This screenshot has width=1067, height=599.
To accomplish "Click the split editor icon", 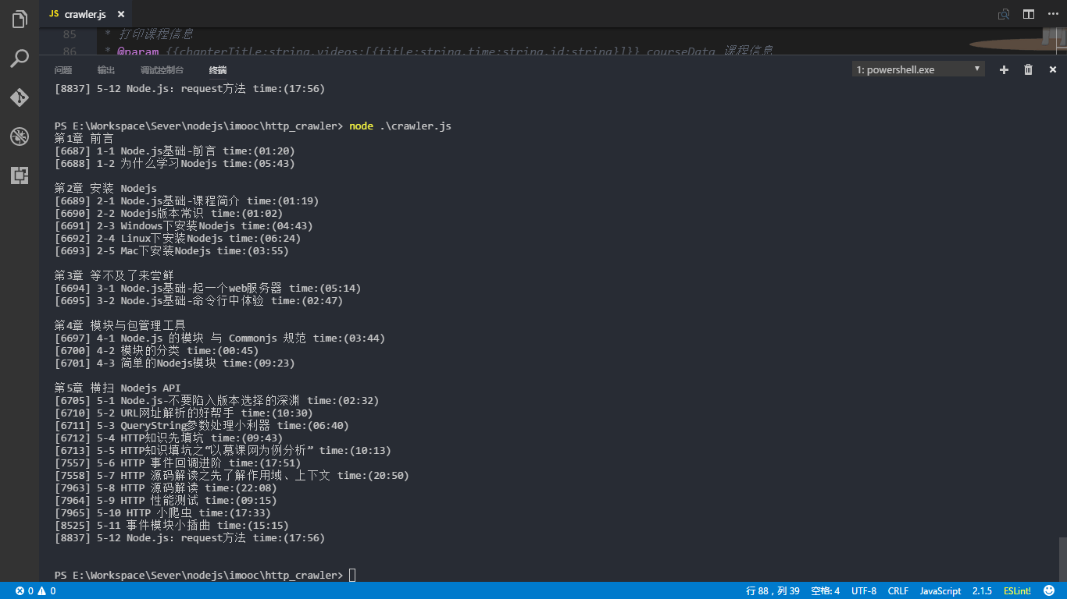I will [1029, 14].
